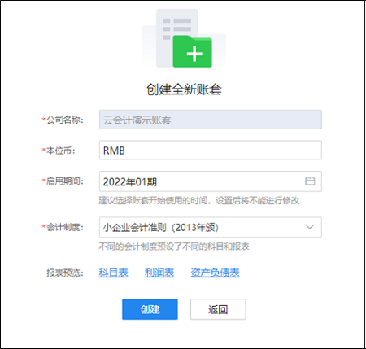Click the 公司名称 input field
The height and width of the screenshot is (349, 366).
click(x=211, y=120)
